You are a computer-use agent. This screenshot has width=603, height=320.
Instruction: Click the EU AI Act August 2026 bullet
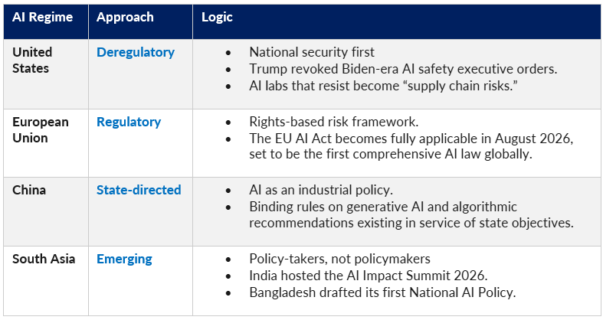411,146
